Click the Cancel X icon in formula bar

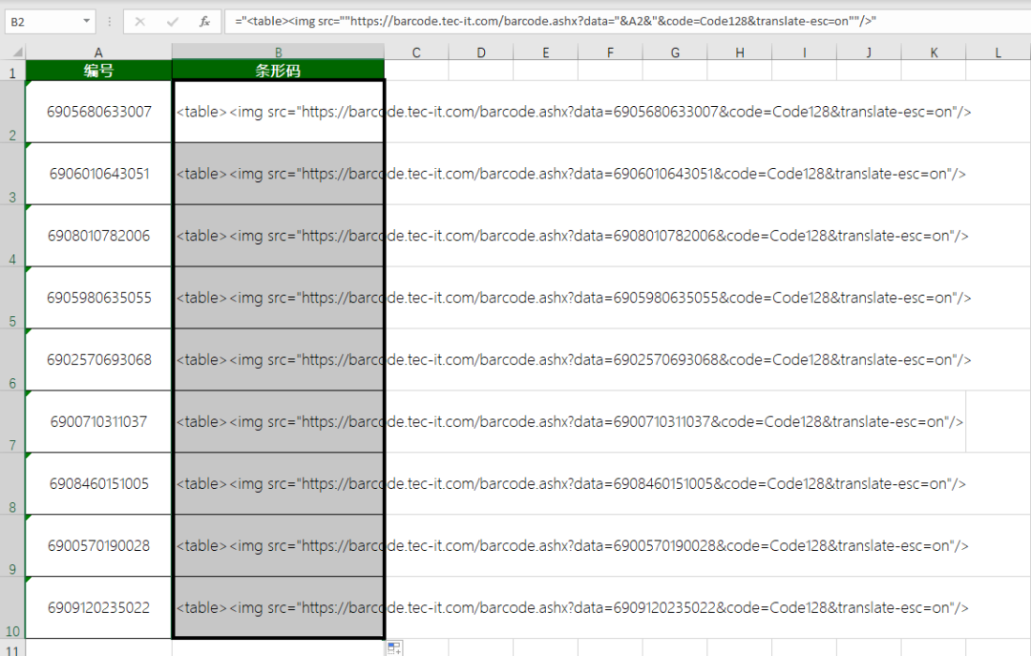tap(140, 22)
